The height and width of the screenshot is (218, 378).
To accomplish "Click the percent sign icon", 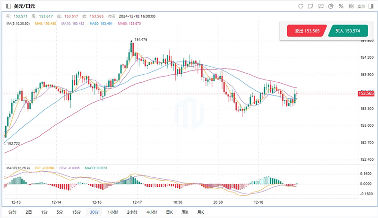I will [x=341, y=6].
